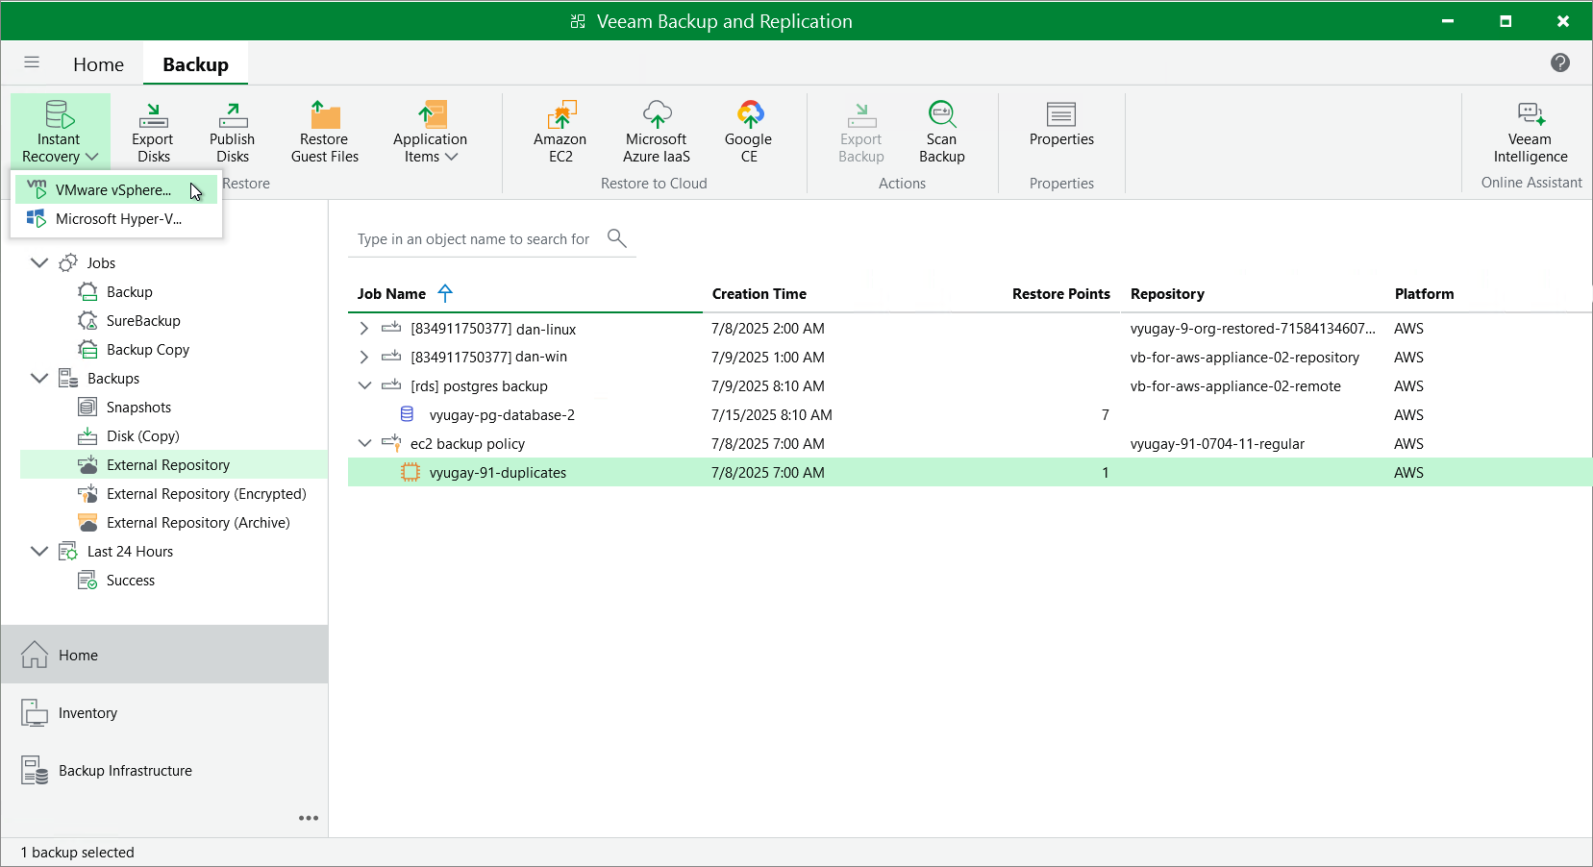Open the Home navigation view

coord(164,655)
